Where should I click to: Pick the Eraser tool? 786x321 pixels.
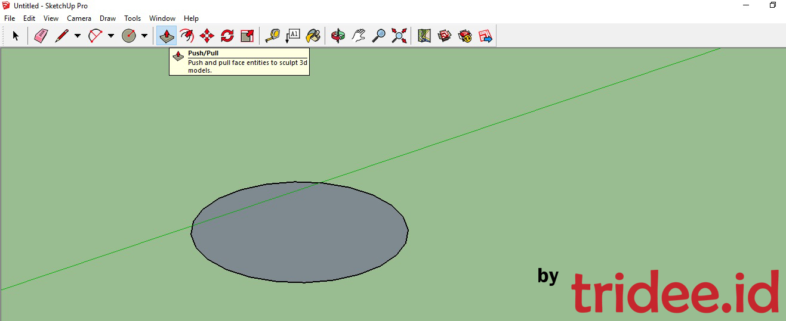point(41,36)
